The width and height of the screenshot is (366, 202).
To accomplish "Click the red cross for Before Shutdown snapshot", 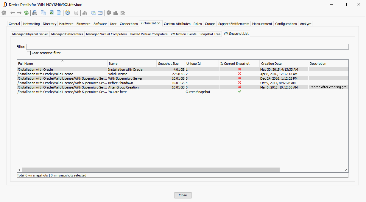I will [239, 83].
